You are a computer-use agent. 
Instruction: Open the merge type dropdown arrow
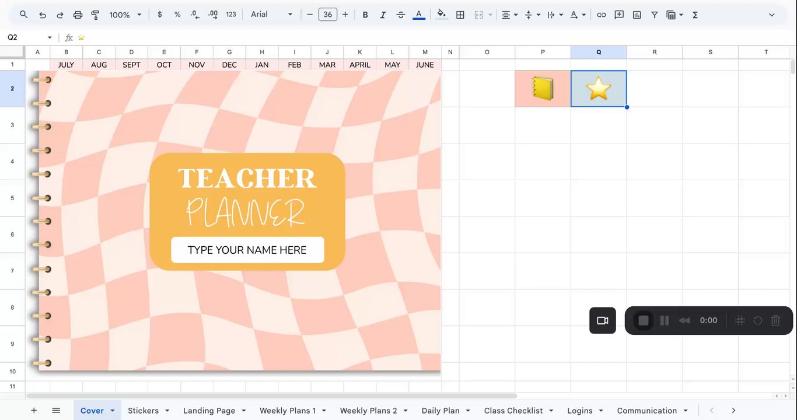tap(490, 15)
